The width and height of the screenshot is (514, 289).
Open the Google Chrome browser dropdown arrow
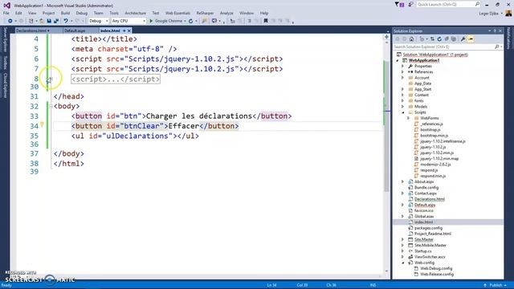tap(185, 22)
